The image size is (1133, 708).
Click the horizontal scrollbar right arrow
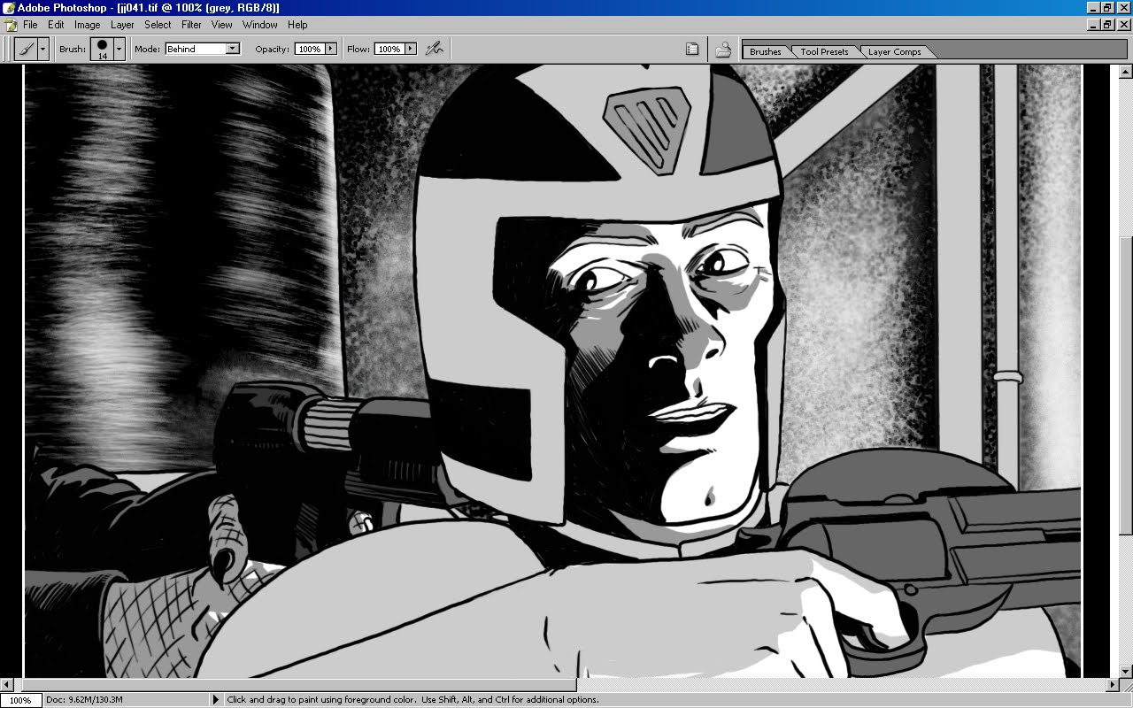[1112, 684]
